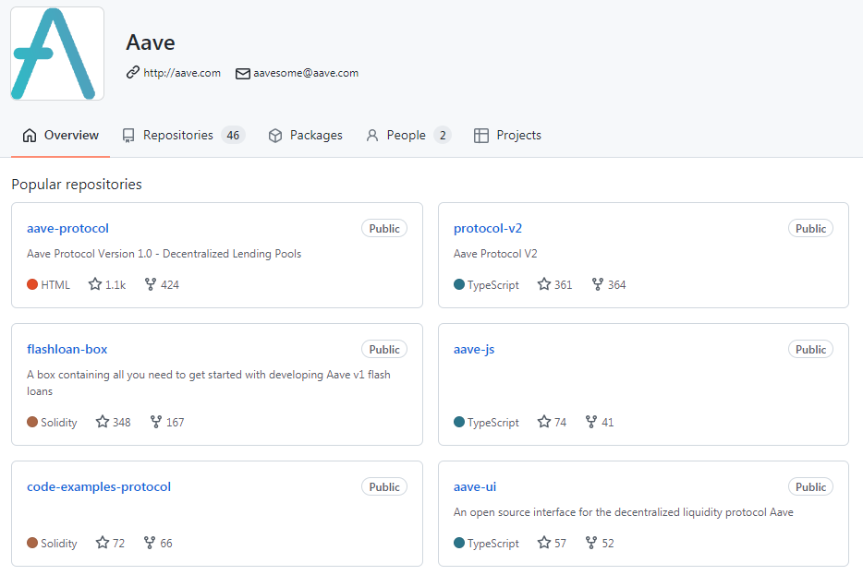This screenshot has width=863, height=587.
Task: Switch to the Packages tab
Action: [306, 135]
